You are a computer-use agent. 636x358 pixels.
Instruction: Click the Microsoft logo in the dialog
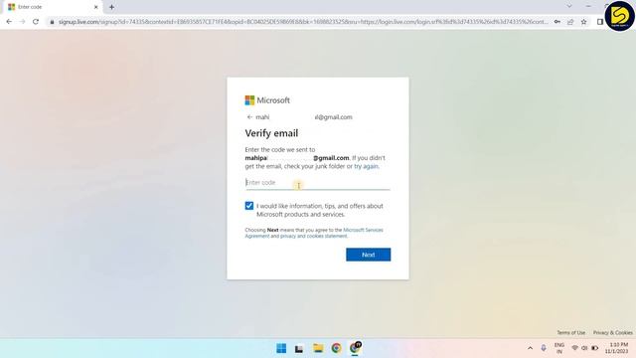point(267,100)
